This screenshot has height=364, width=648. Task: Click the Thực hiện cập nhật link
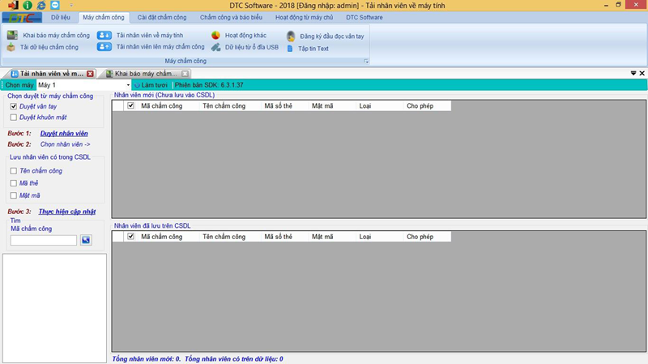67,212
